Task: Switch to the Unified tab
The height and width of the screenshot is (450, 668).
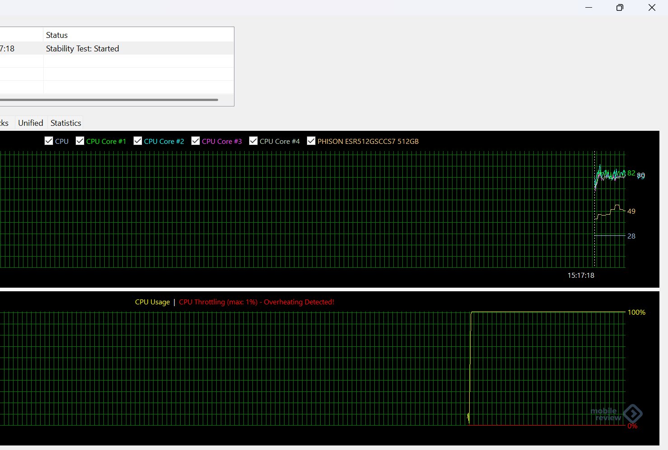Action: (x=31, y=123)
